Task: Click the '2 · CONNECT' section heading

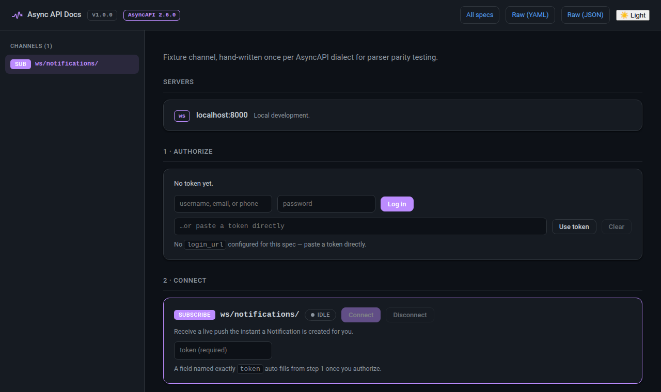Action: [185, 281]
